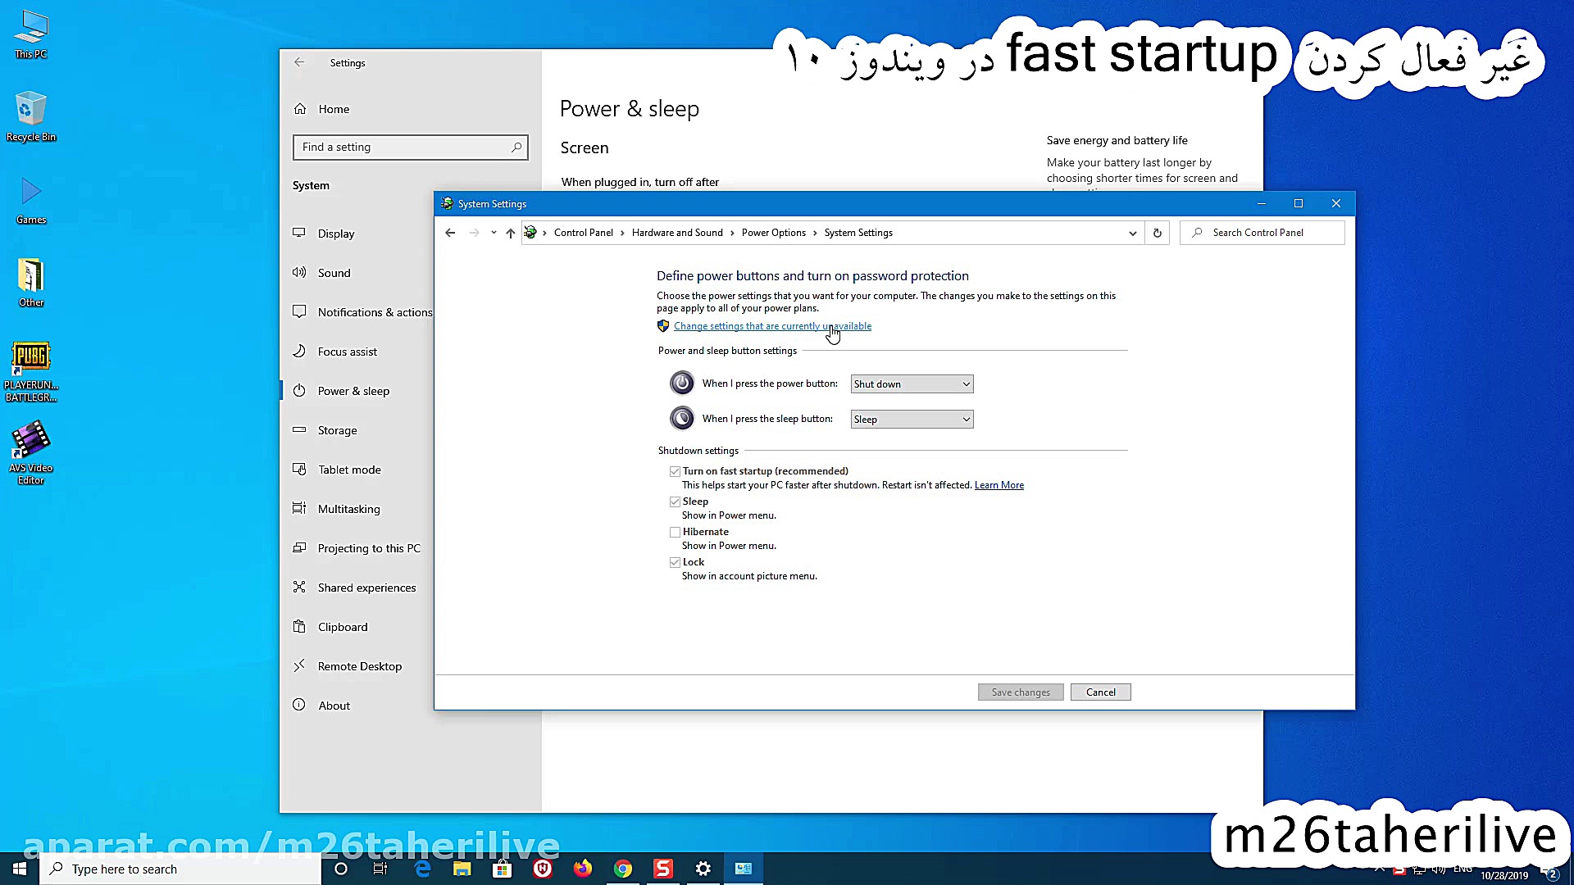
Task: Open Tablet mode settings
Action: (x=300, y=469)
